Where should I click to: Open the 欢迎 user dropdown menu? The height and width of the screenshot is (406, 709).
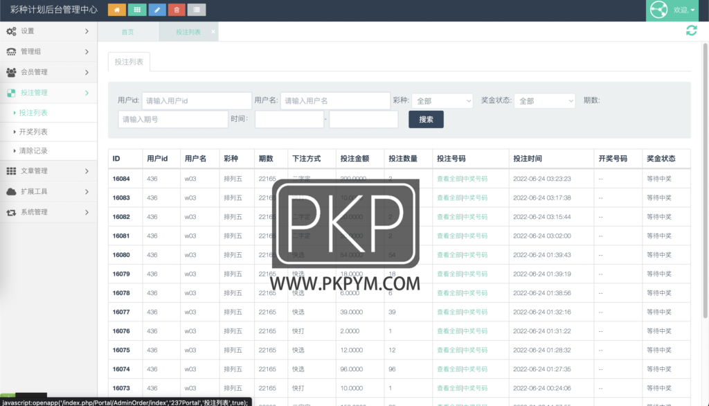[683, 10]
